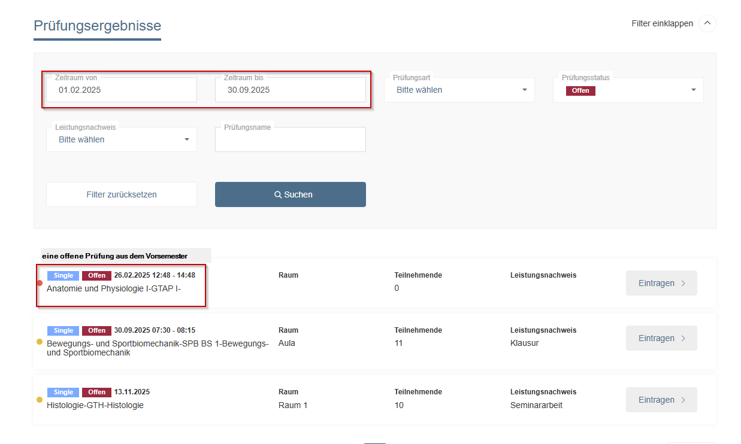Click the dropdown arrow in Leistungsnachweis filter
Image resolution: width=741 pixels, height=444 pixels.
[x=187, y=139]
